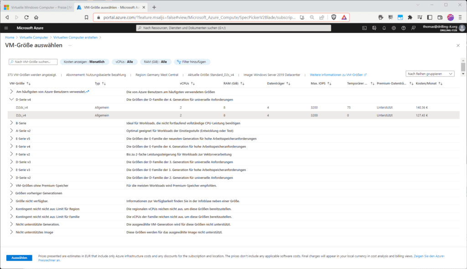
Task: Toggle the browser sidebar panel
Action: 430,17
